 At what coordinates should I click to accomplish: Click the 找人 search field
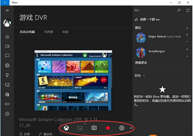[154, 10]
